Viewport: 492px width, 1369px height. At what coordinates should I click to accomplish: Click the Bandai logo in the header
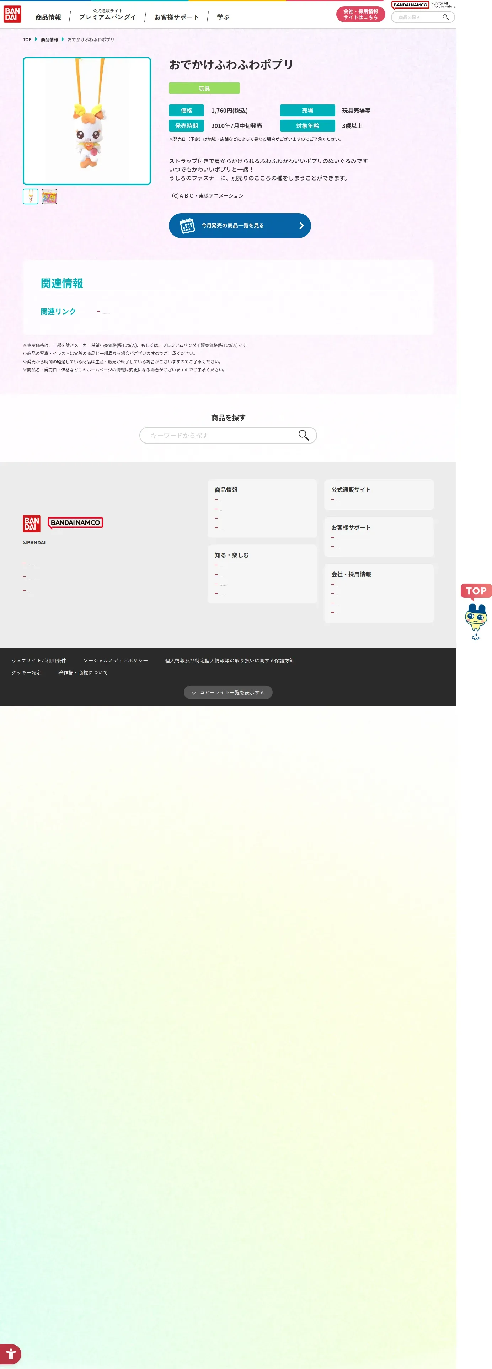12,14
